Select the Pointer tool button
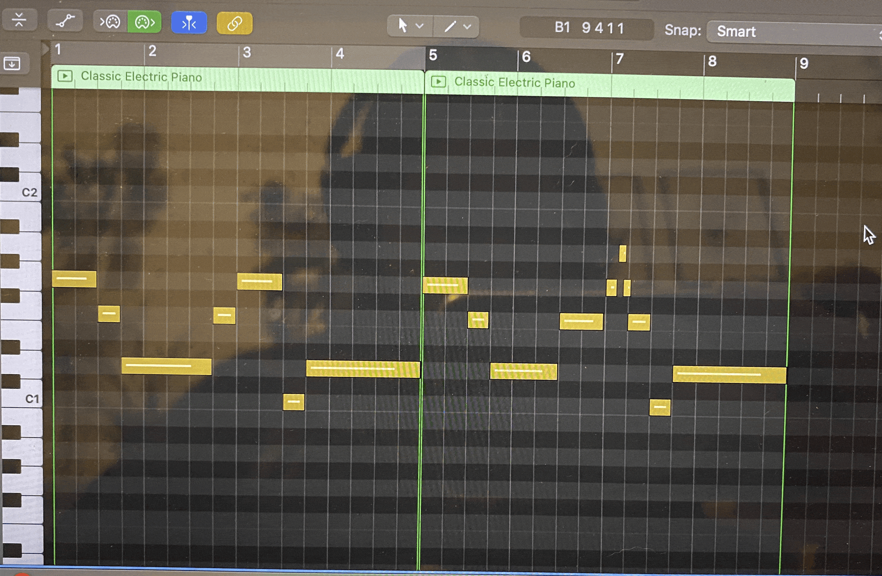This screenshot has height=576, width=882. pyautogui.click(x=402, y=26)
